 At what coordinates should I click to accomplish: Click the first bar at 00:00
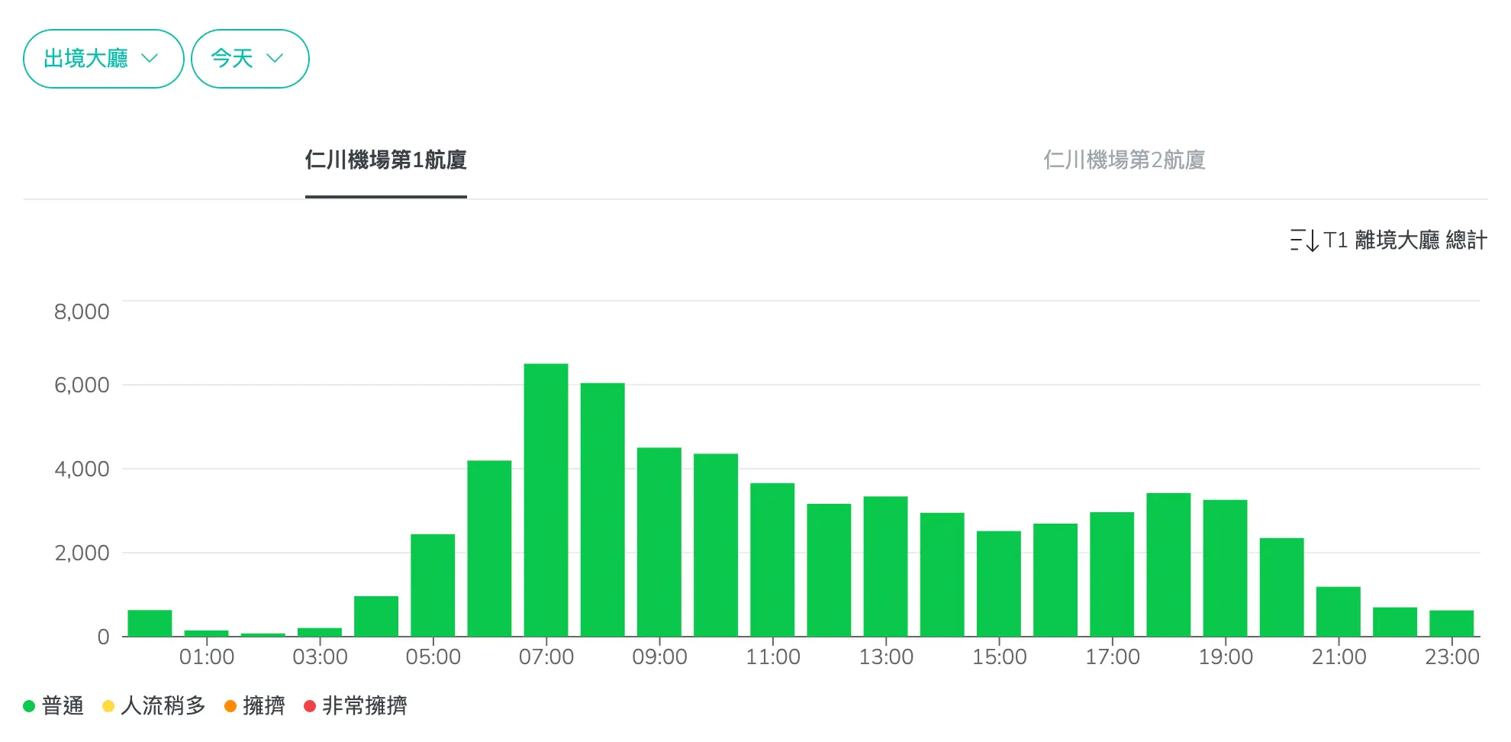pos(150,623)
